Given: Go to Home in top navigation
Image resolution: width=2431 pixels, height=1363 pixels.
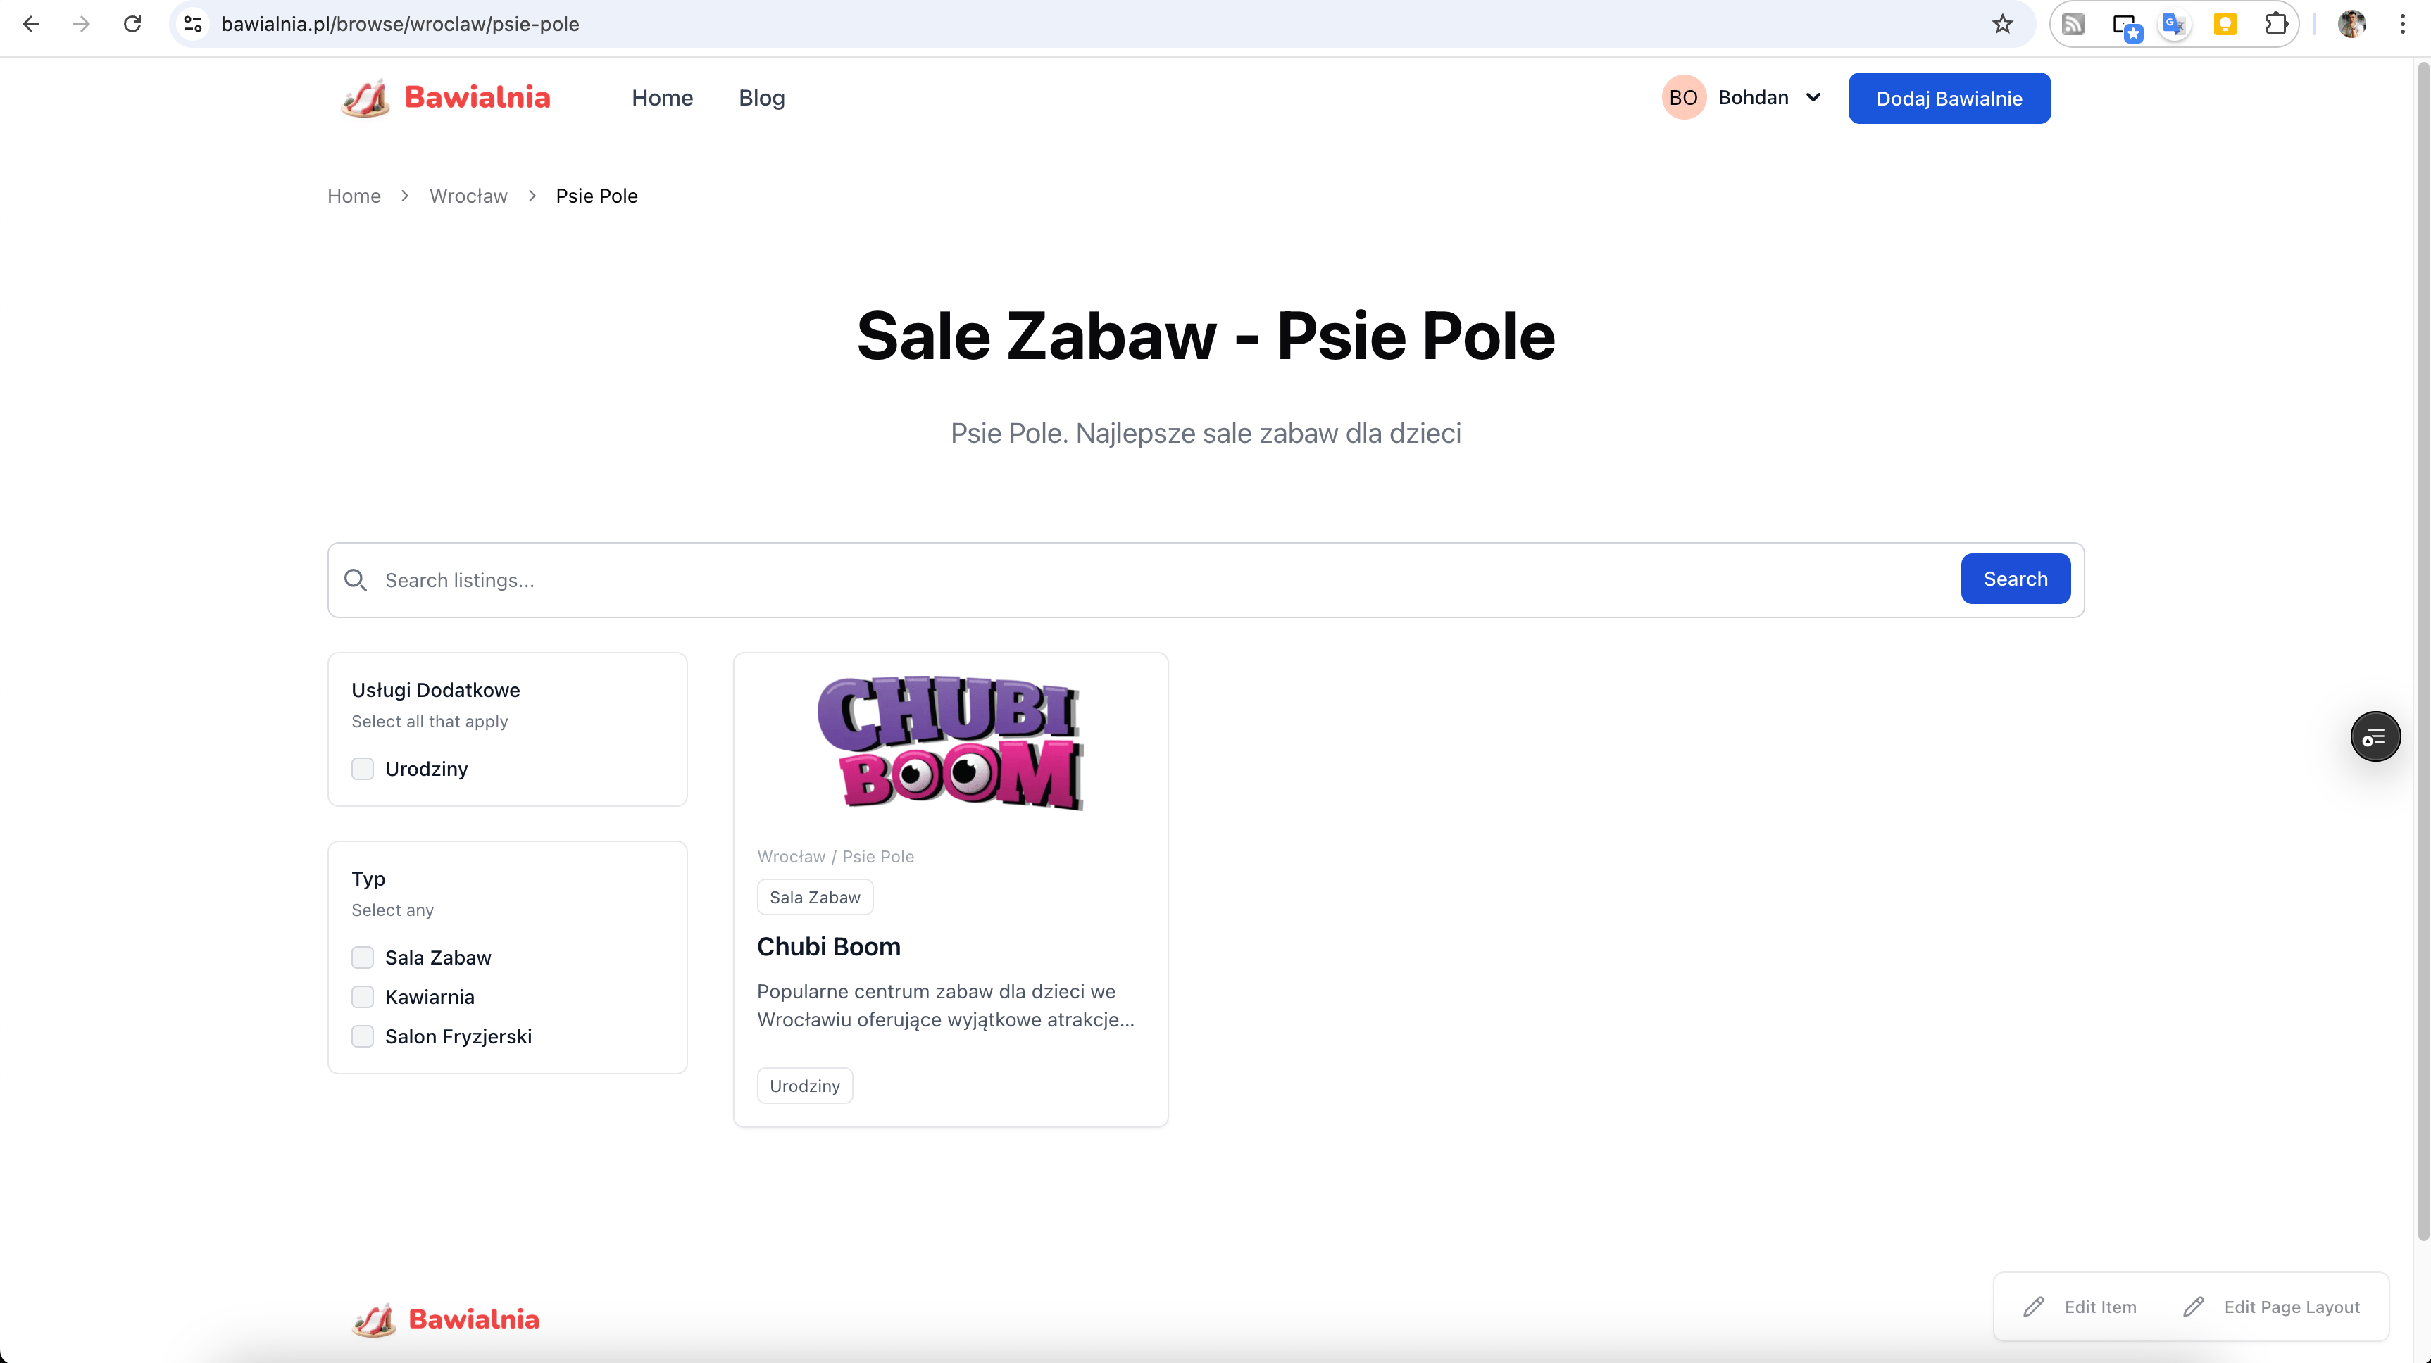Looking at the screenshot, I should click(661, 98).
